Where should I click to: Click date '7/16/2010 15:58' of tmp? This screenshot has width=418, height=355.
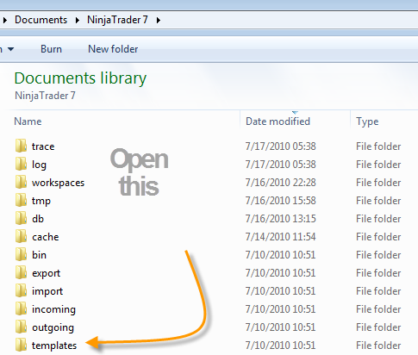(x=281, y=201)
